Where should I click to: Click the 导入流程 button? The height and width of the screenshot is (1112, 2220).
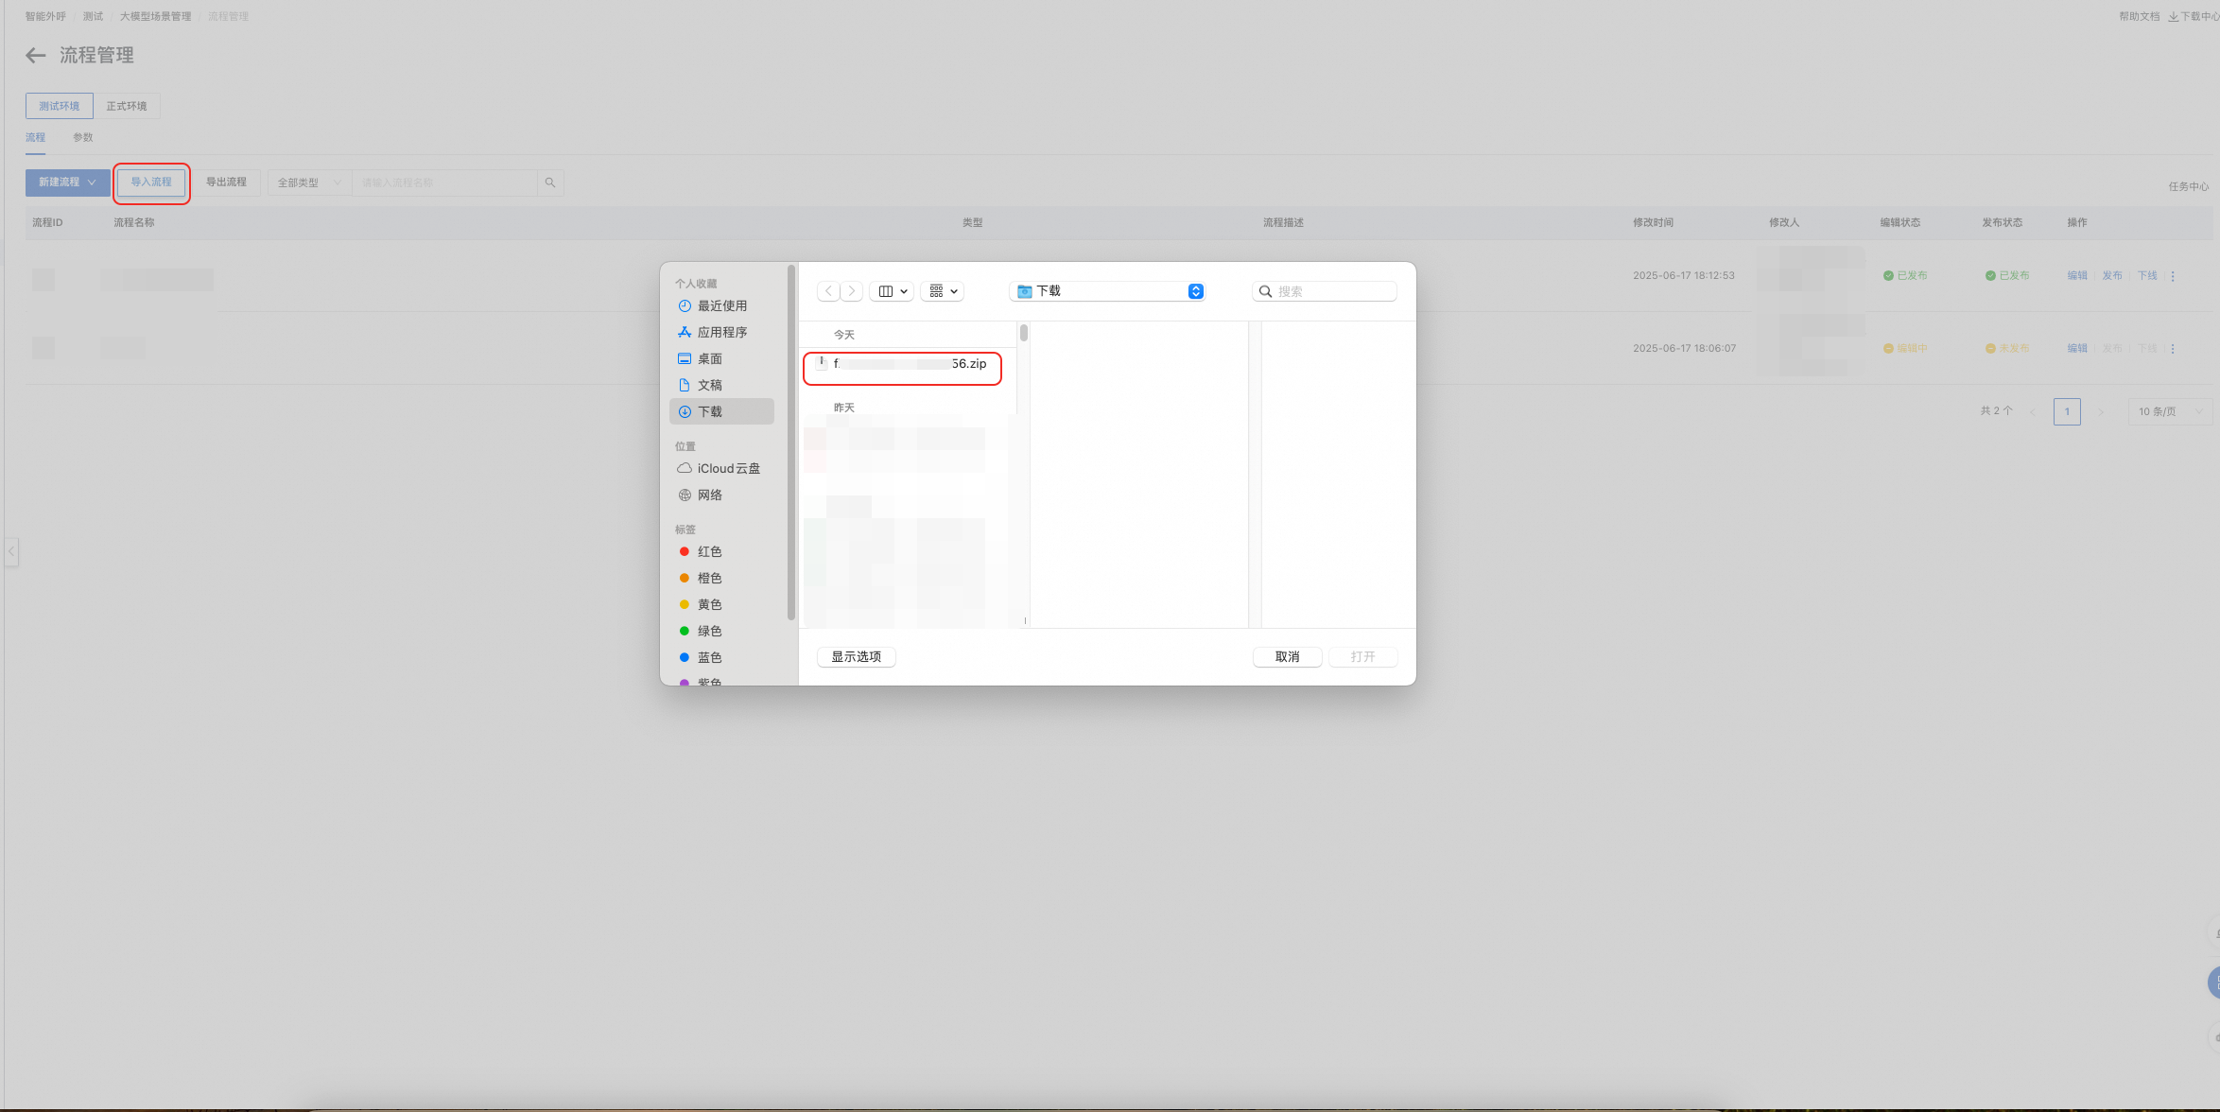coord(151,182)
